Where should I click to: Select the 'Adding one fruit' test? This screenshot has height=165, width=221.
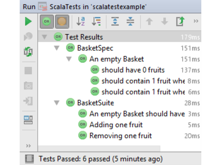116,125
